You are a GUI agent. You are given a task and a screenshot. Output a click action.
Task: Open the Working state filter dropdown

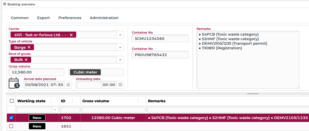[55, 110]
